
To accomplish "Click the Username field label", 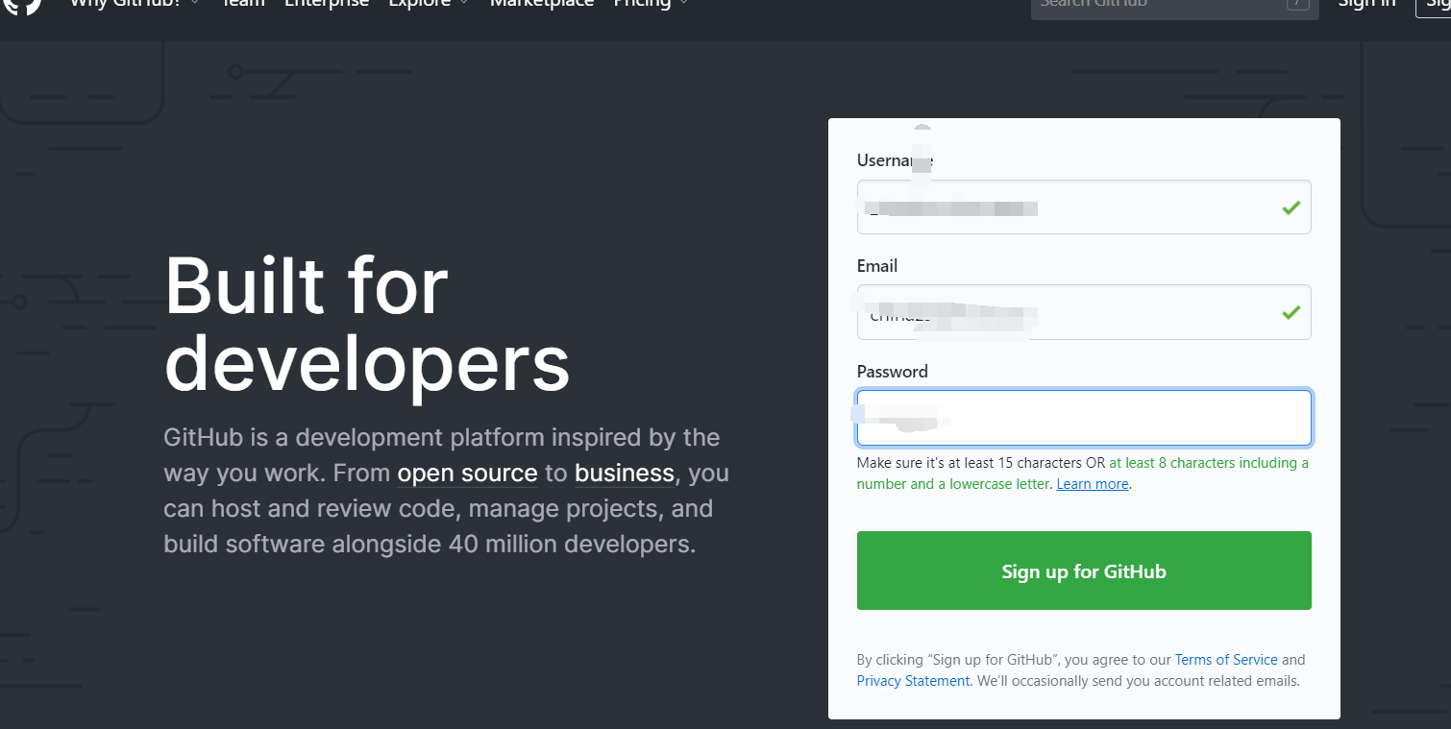I will point(895,160).
